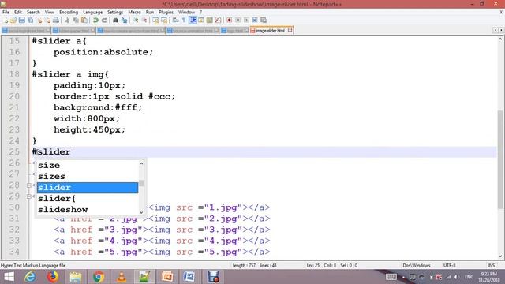Click the Save toolbar icon

click(22, 20)
